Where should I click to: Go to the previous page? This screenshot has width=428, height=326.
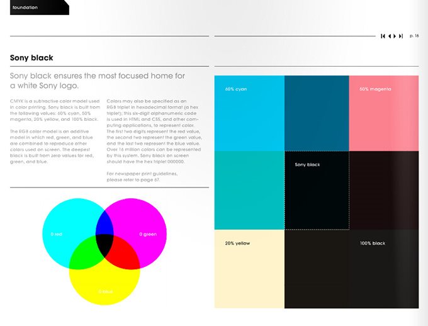click(x=390, y=36)
